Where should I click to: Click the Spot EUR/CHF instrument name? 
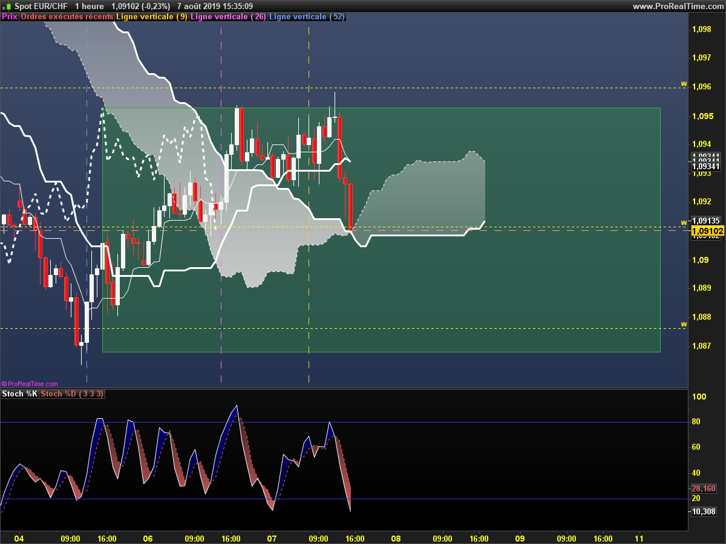click(x=40, y=6)
